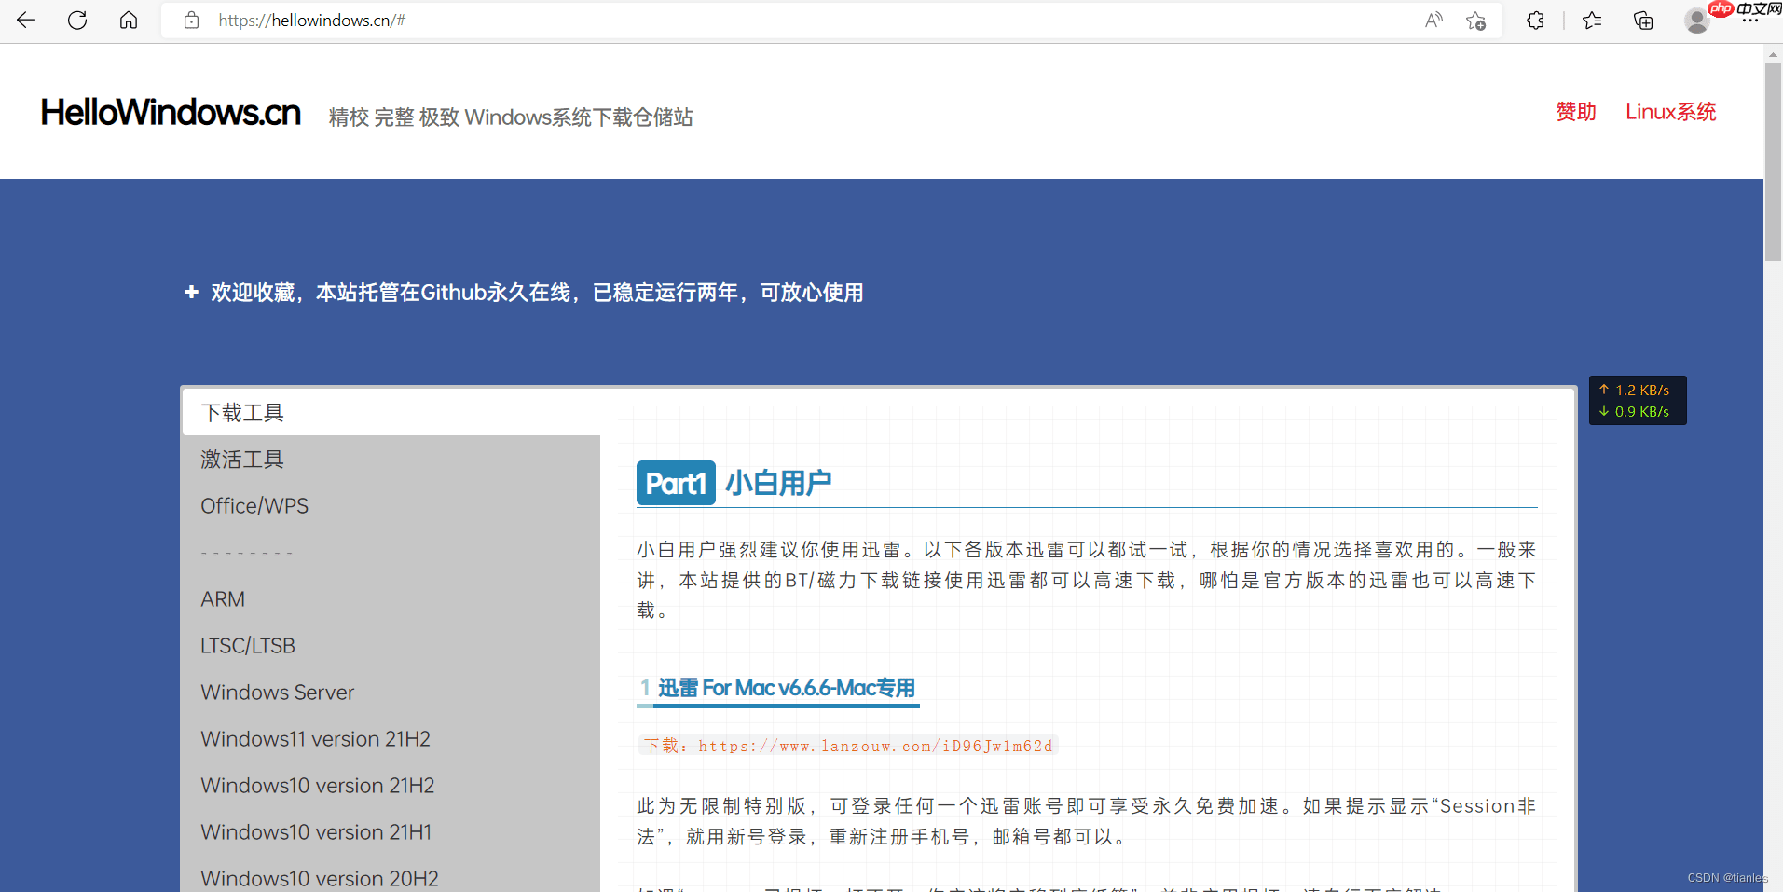
Task: Open the user profile avatar
Action: (x=1696, y=21)
